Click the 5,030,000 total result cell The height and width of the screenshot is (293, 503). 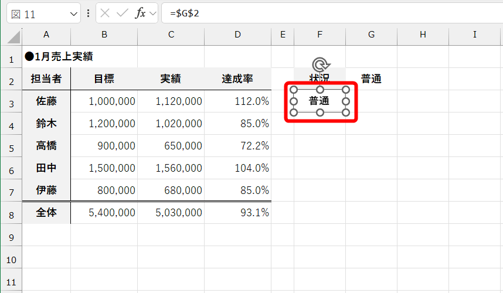point(171,213)
